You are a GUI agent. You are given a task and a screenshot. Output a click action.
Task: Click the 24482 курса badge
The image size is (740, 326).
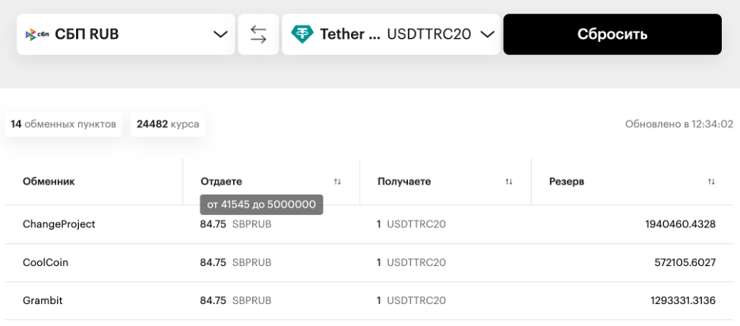[168, 125]
